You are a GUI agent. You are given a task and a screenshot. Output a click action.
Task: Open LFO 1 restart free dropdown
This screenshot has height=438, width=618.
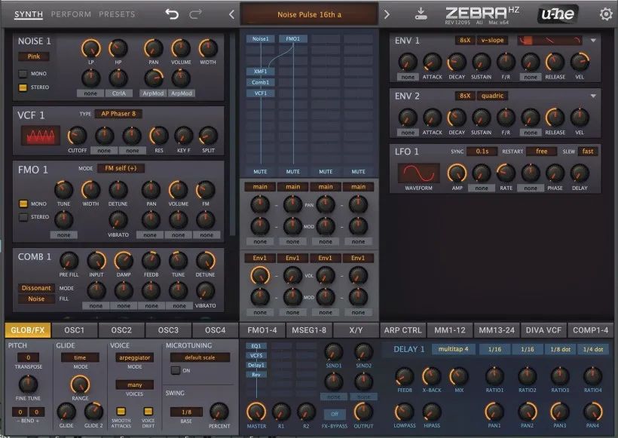[x=542, y=152]
